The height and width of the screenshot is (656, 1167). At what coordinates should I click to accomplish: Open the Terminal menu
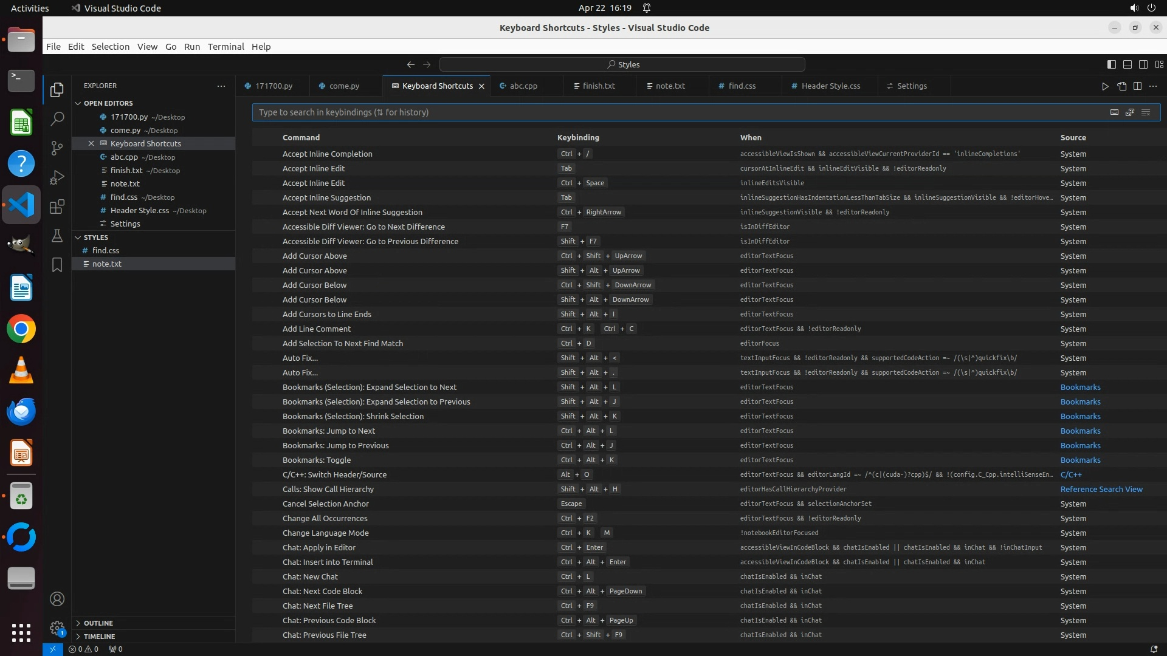tap(225, 47)
